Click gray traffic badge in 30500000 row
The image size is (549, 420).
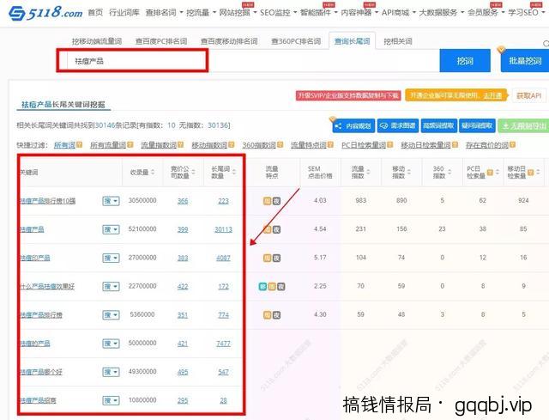click(x=276, y=201)
